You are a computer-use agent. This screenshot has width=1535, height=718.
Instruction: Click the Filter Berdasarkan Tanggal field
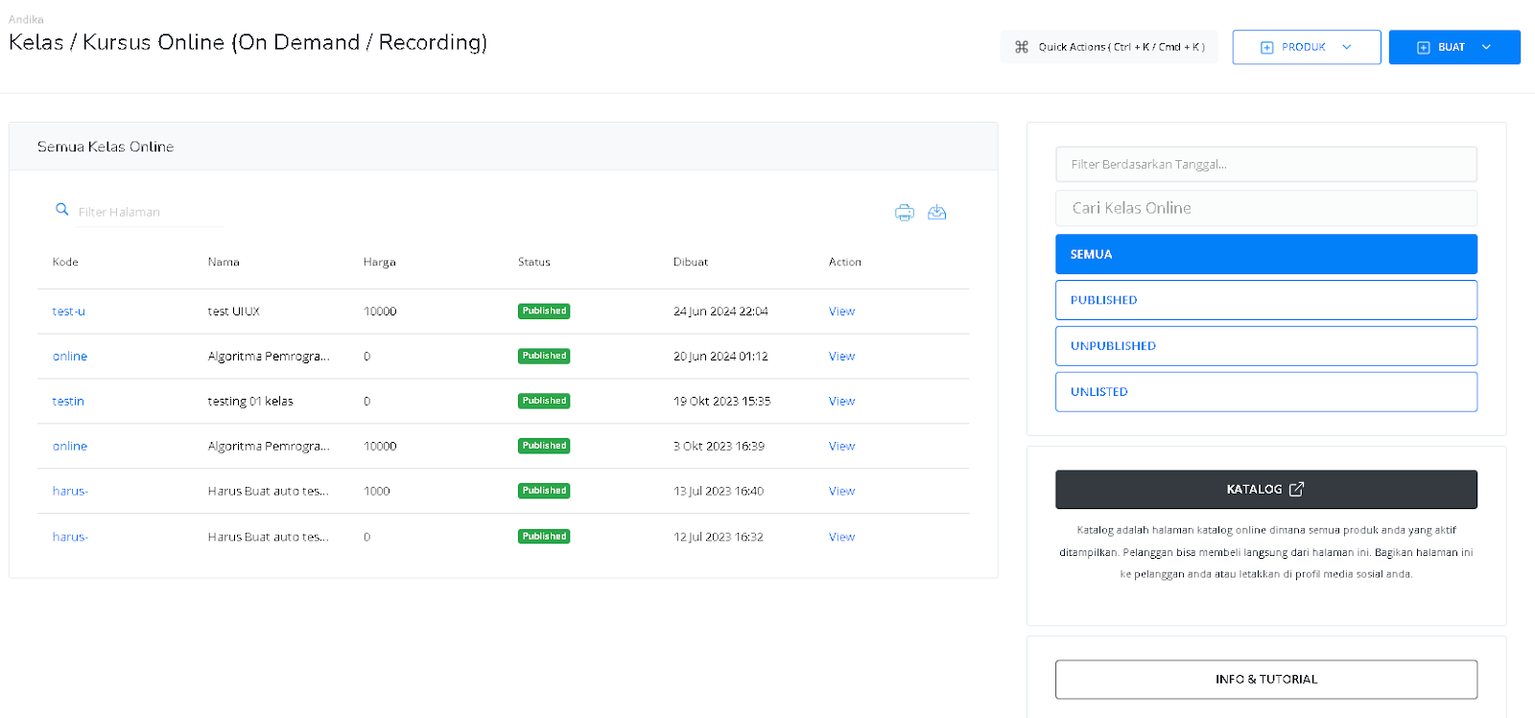pos(1266,164)
